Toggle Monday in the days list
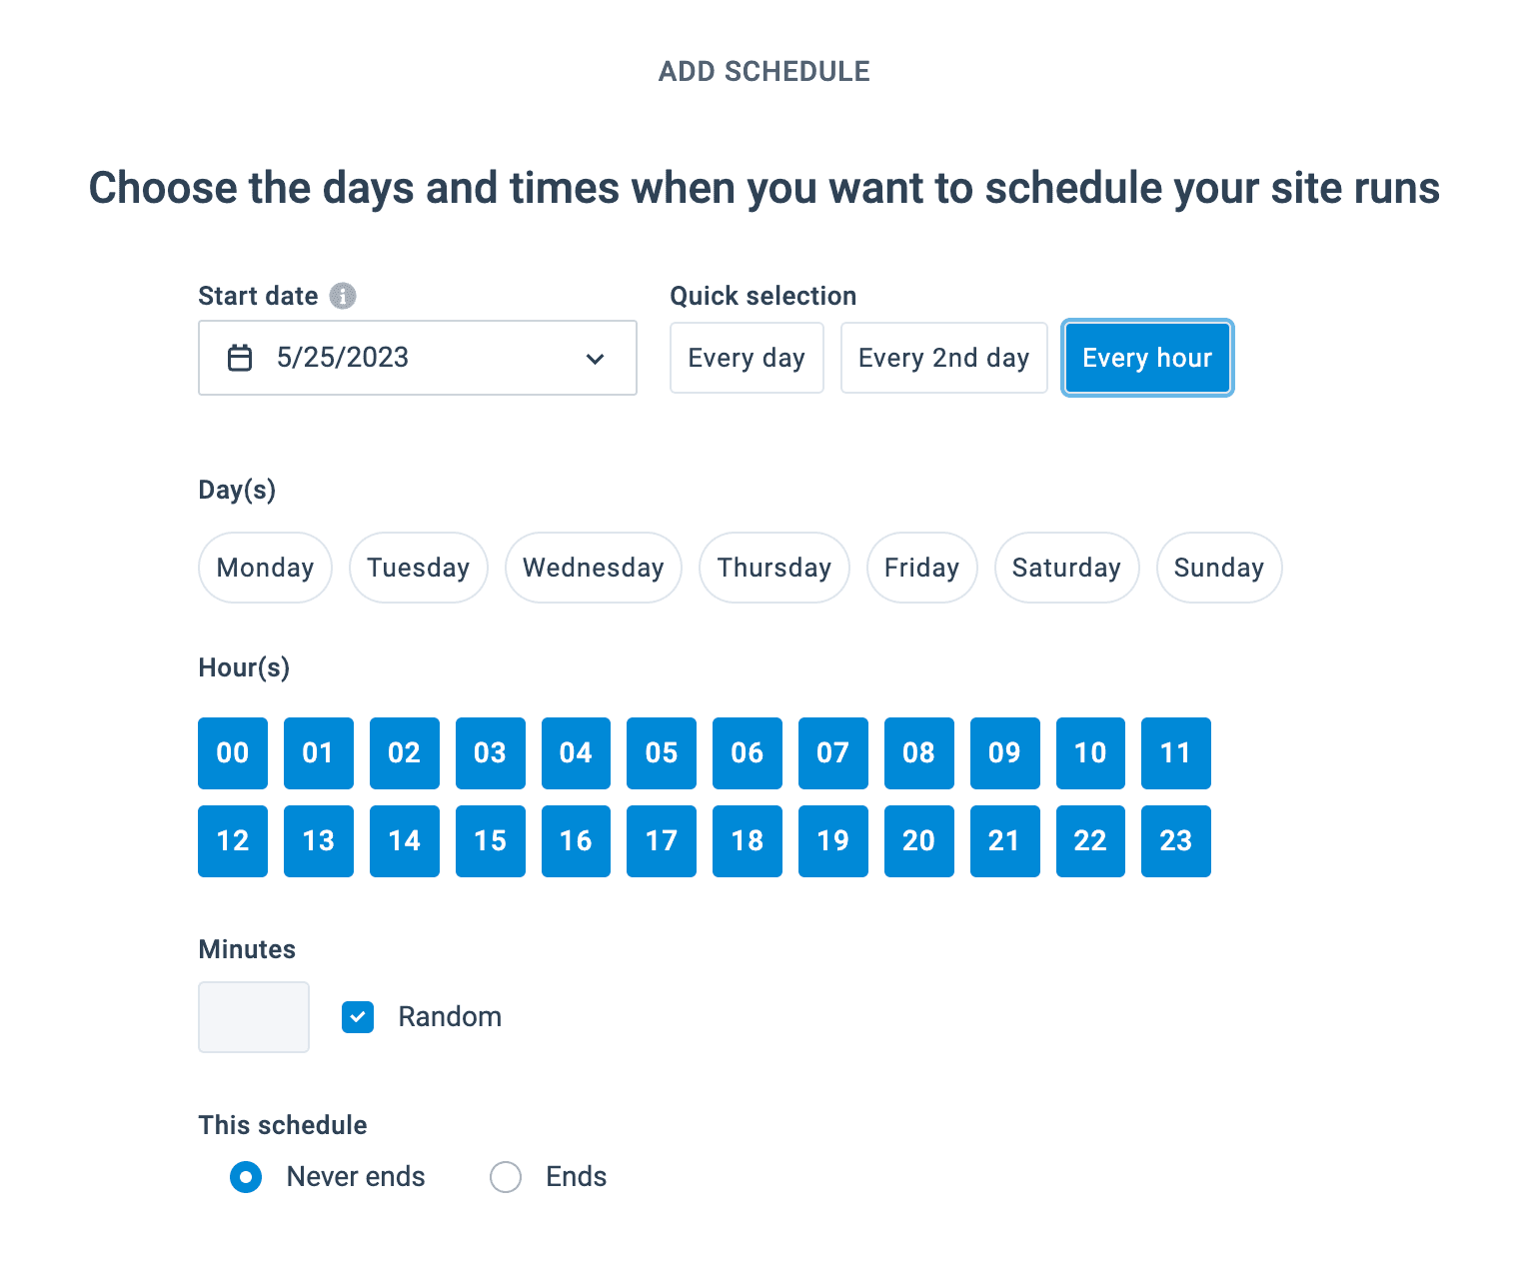Image resolution: width=1535 pixels, height=1269 pixels. [265, 568]
